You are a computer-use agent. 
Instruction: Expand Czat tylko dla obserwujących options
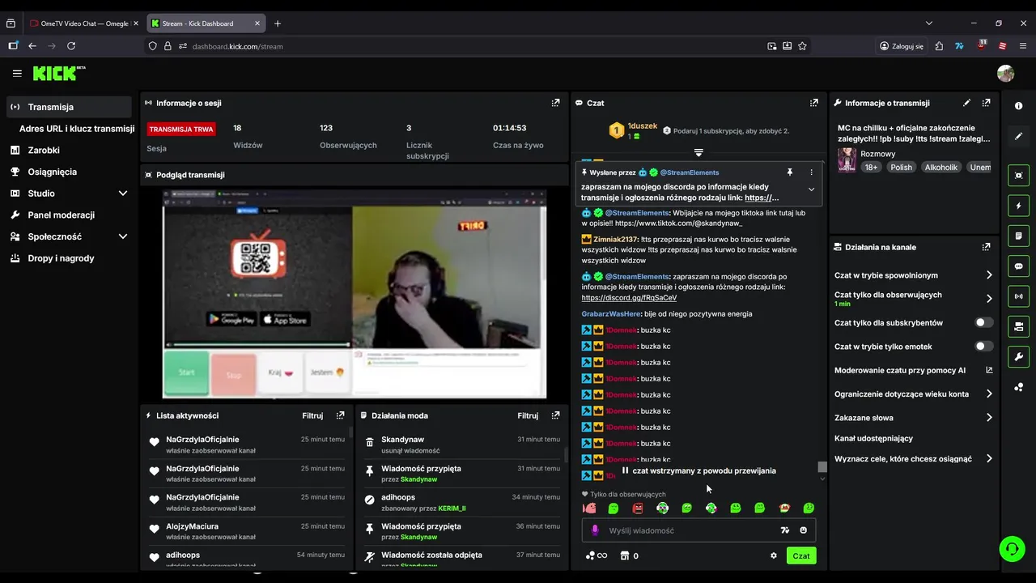[988, 299]
